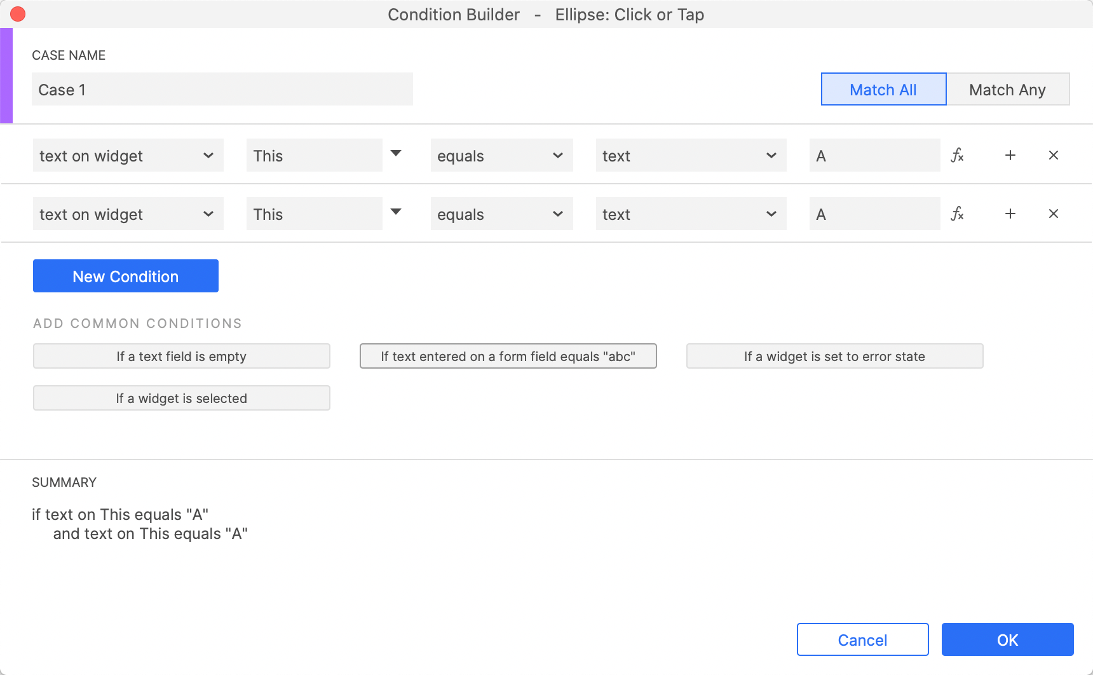Select the Match All option

pos(883,89)
